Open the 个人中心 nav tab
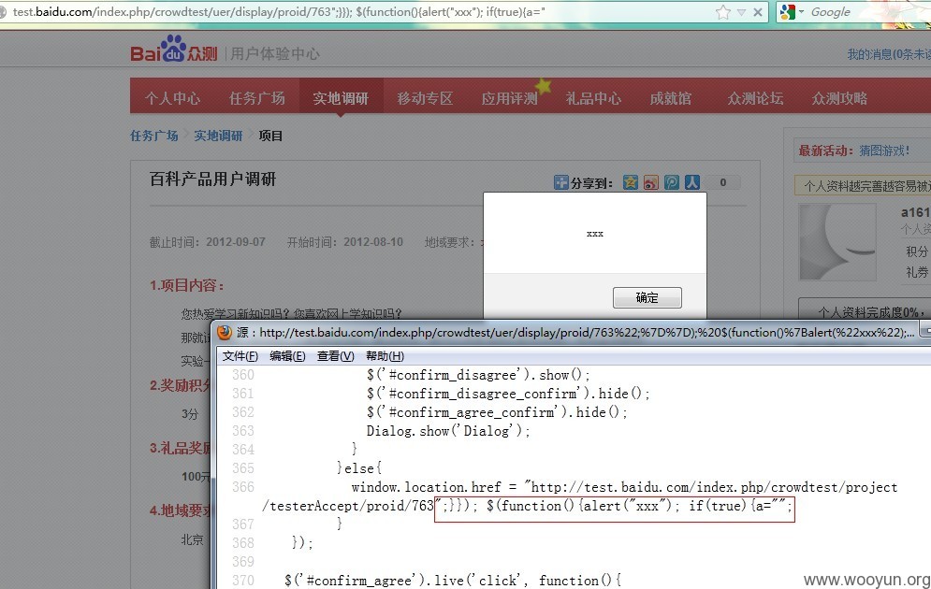This screenshot has height=589, width=931. tap(173, 98)
